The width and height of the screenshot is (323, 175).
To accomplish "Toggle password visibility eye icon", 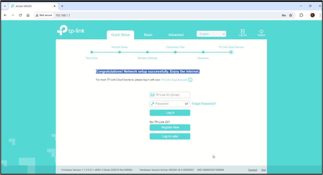I will (186, 104).
